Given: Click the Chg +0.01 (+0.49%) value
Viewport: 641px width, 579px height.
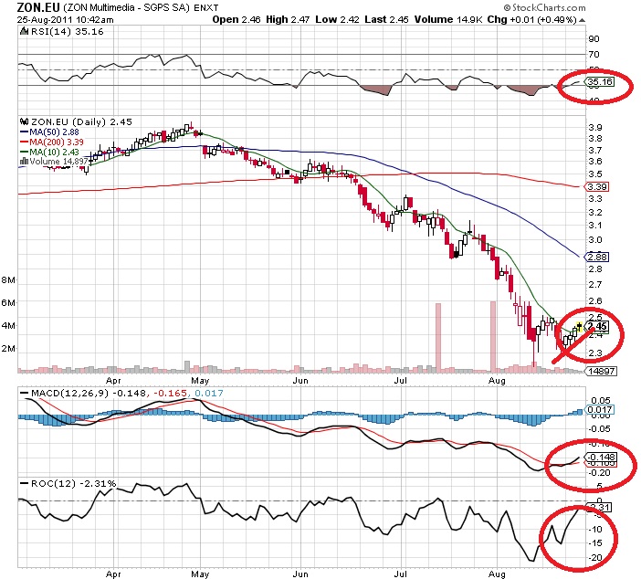Looking at the screenshot, I should click(532, 19).
